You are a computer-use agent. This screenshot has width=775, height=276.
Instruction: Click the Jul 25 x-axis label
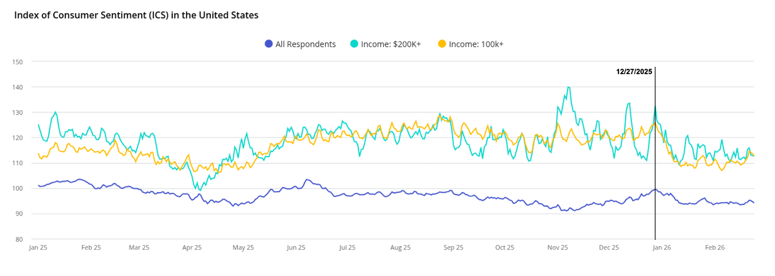[x=347, y=248]
